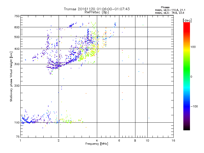Pick the red top of the colorbar
Screen dimensions: 204x153
click(x=186, y=24)
